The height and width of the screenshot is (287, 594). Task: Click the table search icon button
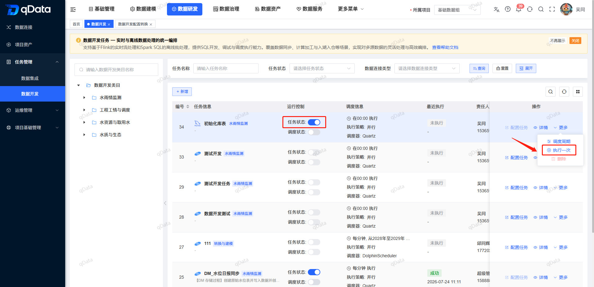[551, 92]
